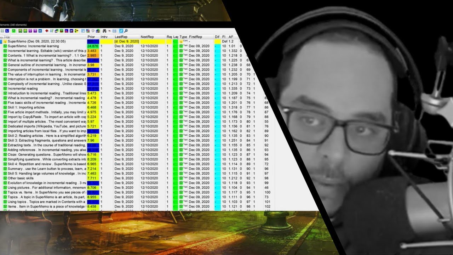Screen dimensions: 453x255
Task: Click the AF column header
Action: 231,37
